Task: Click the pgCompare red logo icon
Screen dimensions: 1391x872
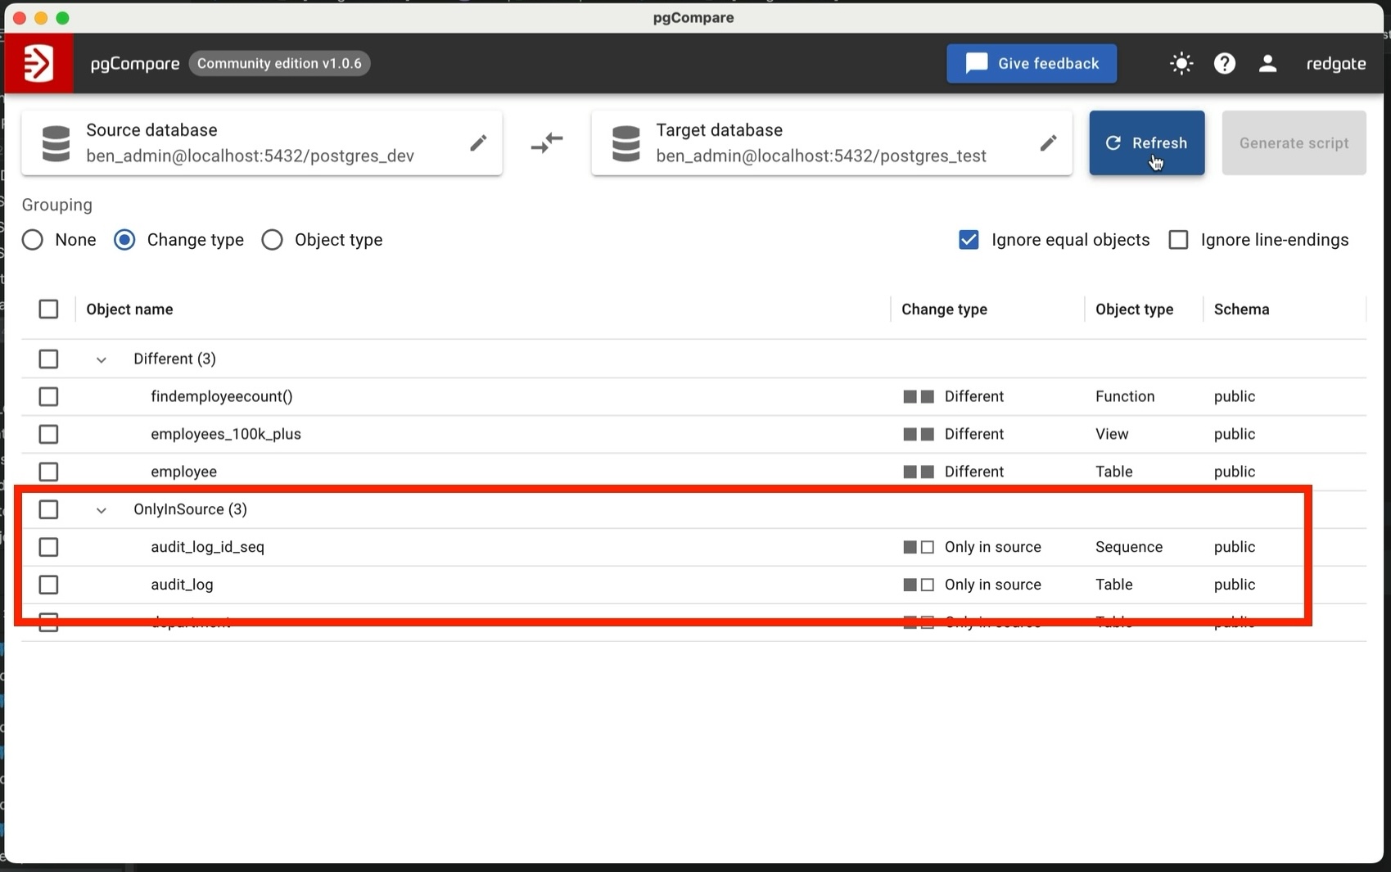Action: click(38, 63)
